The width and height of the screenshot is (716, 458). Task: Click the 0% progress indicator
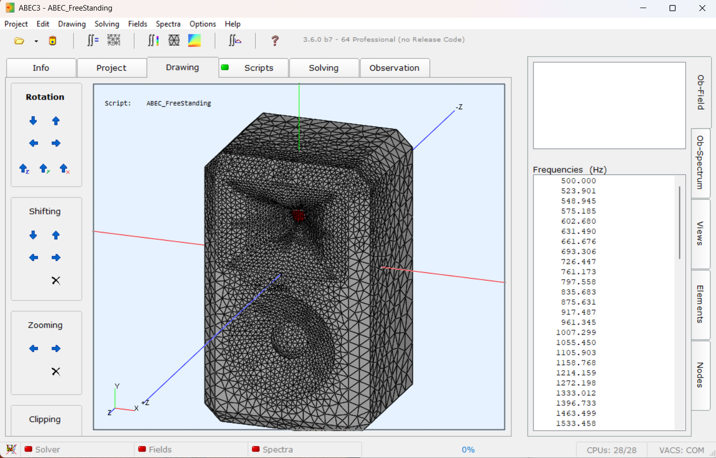[468, 449]
